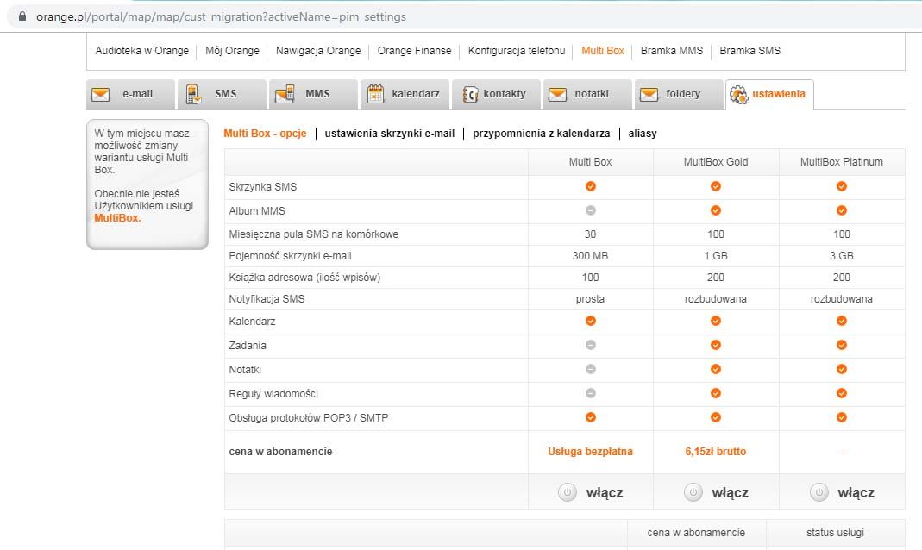Select Multi Box - opcje sub-tab

(x=265, y=134)
